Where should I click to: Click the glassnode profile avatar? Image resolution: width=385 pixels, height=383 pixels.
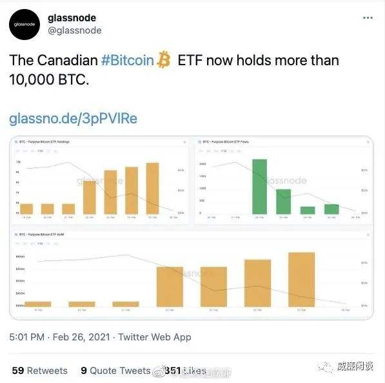tap(25, 25)
